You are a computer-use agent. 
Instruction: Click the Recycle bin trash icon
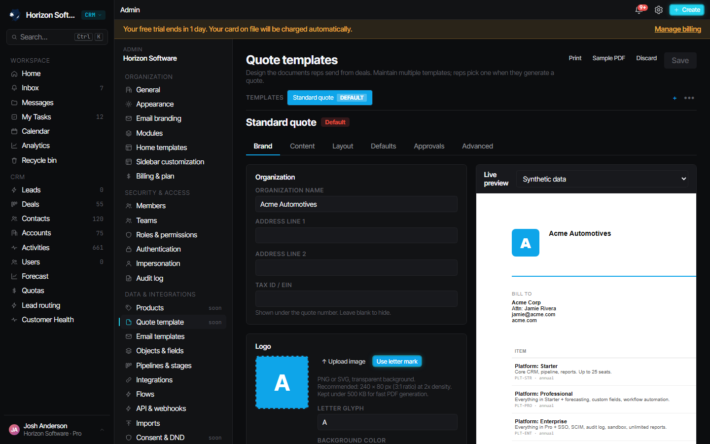[x=14, y=160]
